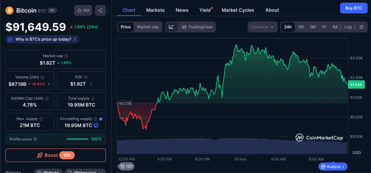Click the Market cap info icon
The height and width of the screenshot is (173, 371).
(x=66, y=56)
